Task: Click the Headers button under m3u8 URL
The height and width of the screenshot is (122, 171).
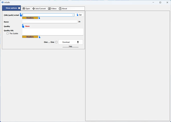Action: [30, 18]
